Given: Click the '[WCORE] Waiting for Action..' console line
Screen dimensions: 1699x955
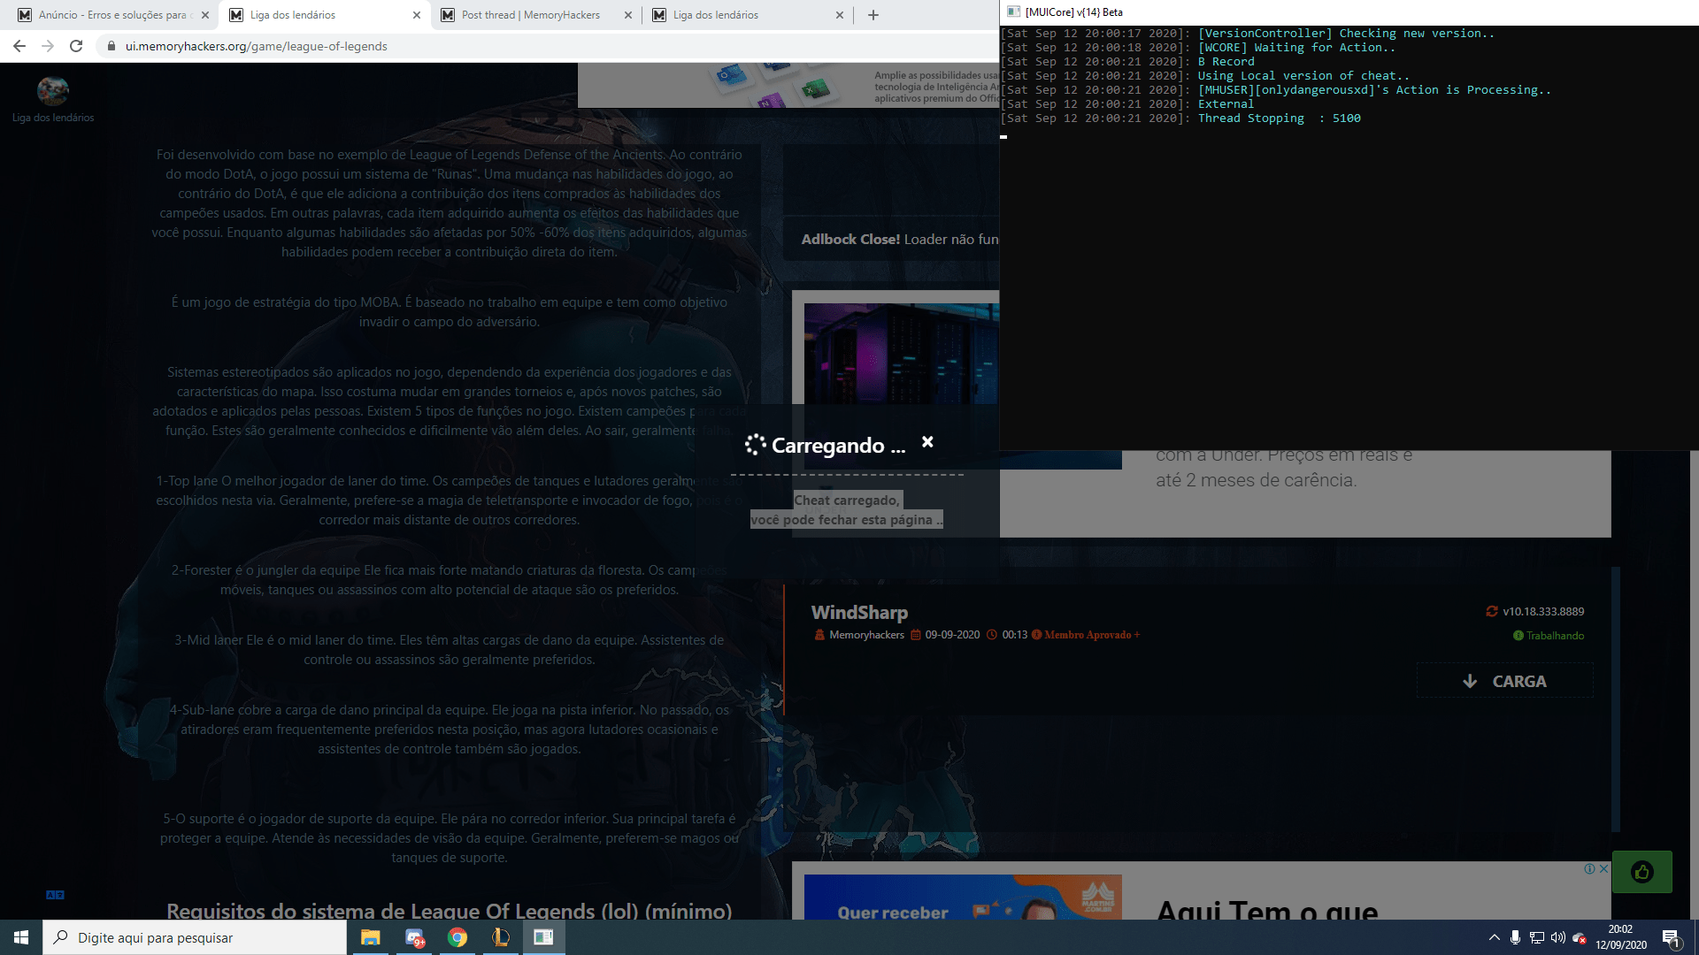Looking at the screenshot, I should pos(1296,48).
